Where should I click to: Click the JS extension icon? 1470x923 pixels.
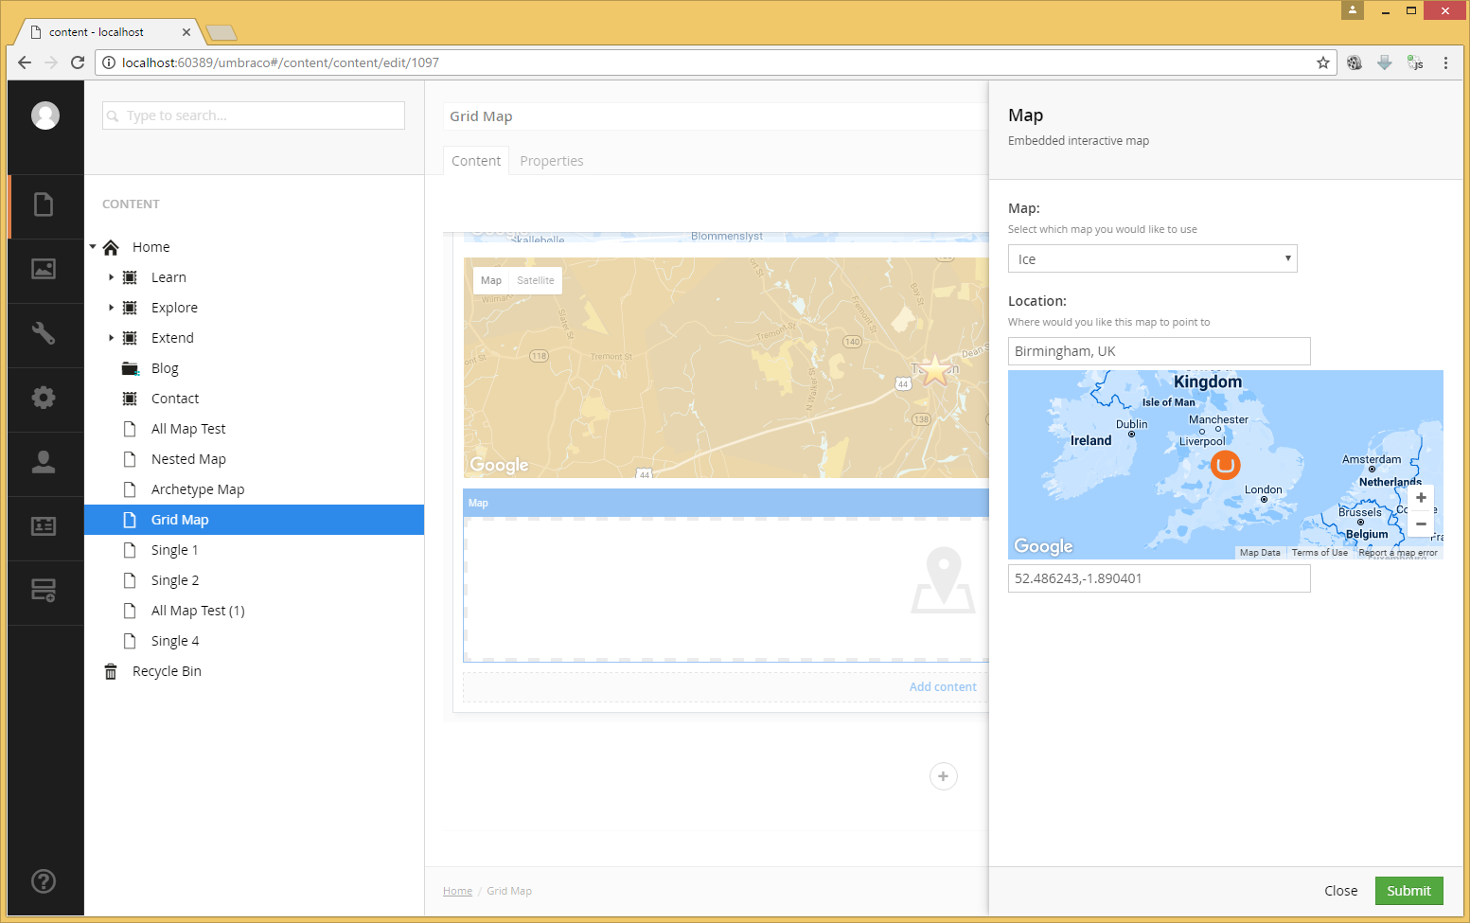1415,62
